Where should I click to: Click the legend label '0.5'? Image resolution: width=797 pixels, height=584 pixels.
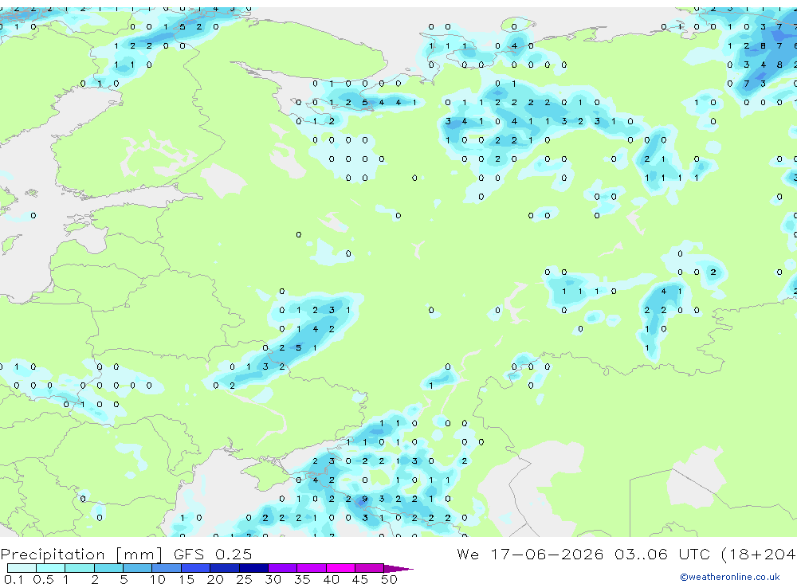click(43, 579)
